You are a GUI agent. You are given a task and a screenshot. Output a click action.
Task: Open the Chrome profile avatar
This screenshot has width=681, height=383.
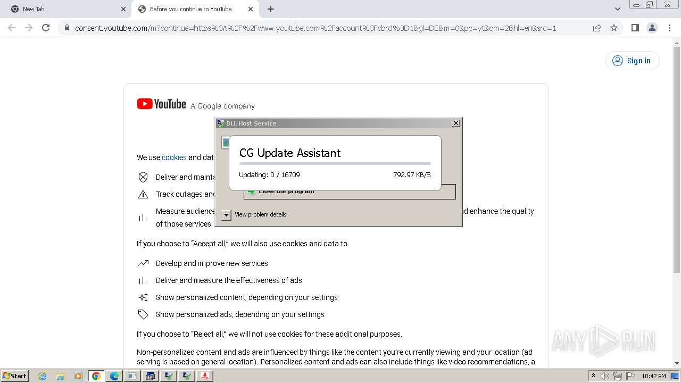(652, 28)
